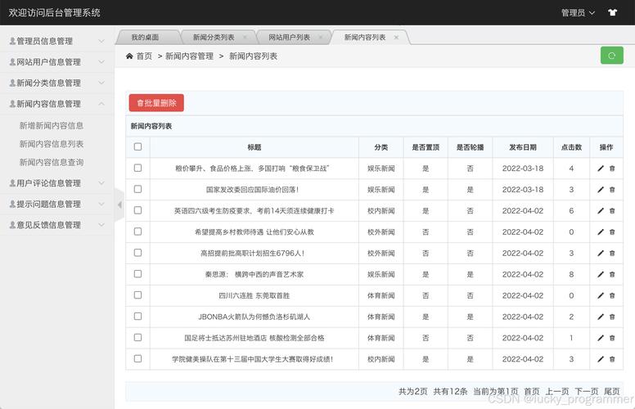Collapse the sidebar with the arrow handle
The height and width of the screenshot is (409, 635).
119,204
